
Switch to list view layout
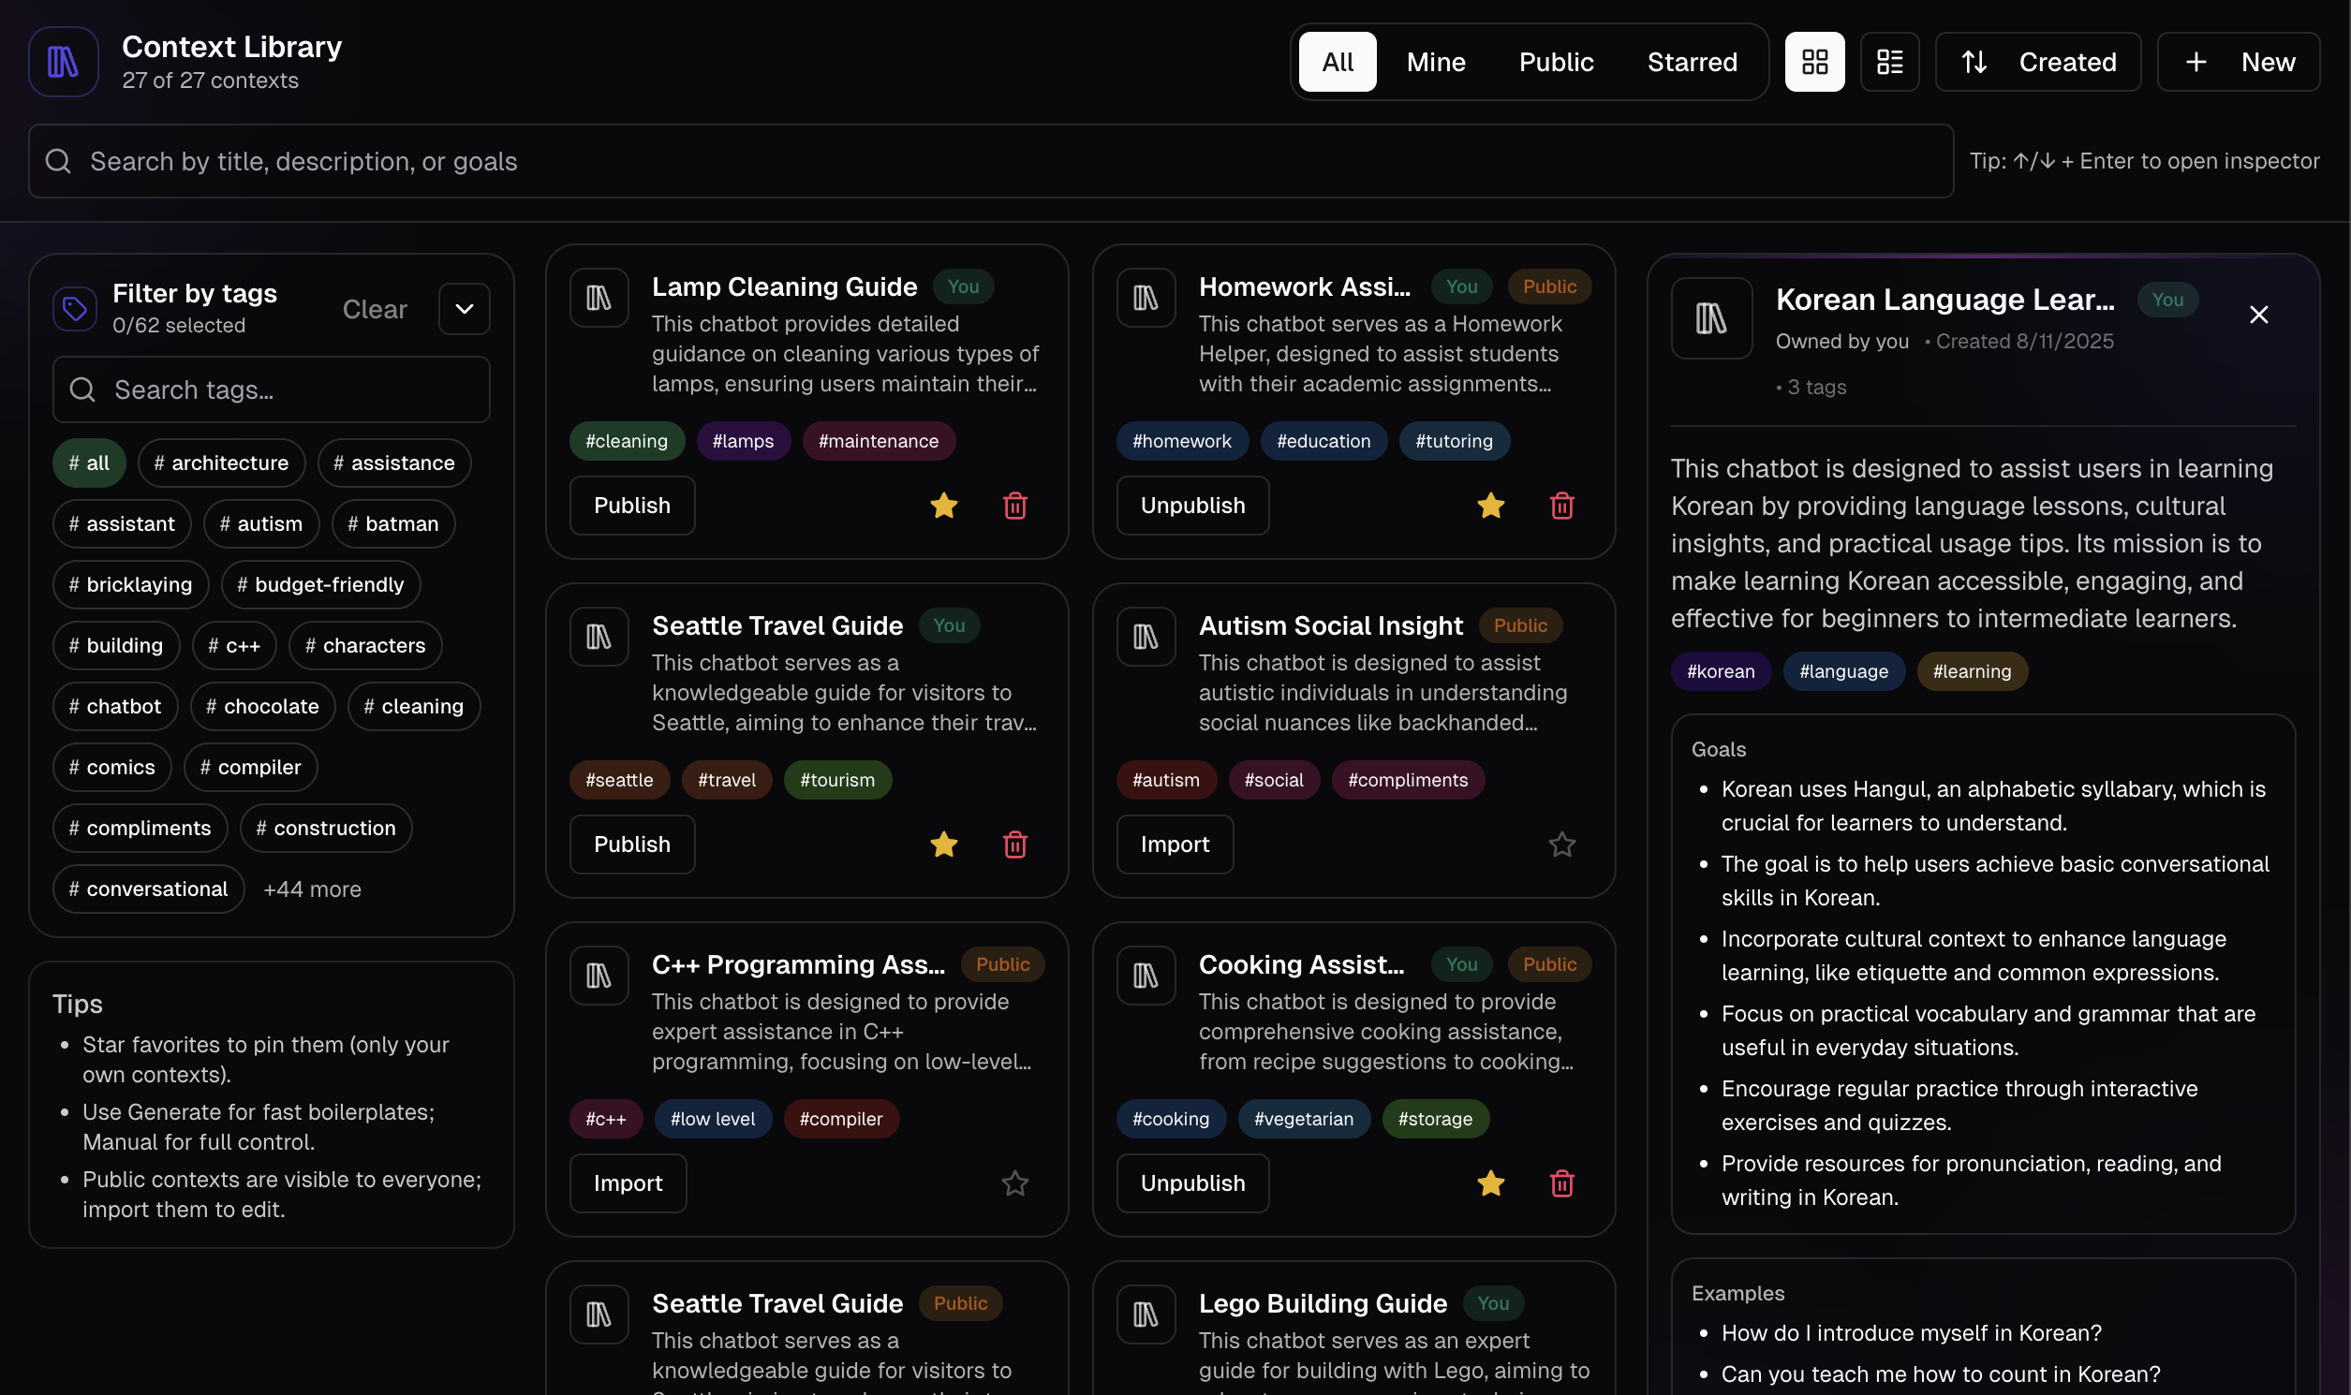[1889, 62]
